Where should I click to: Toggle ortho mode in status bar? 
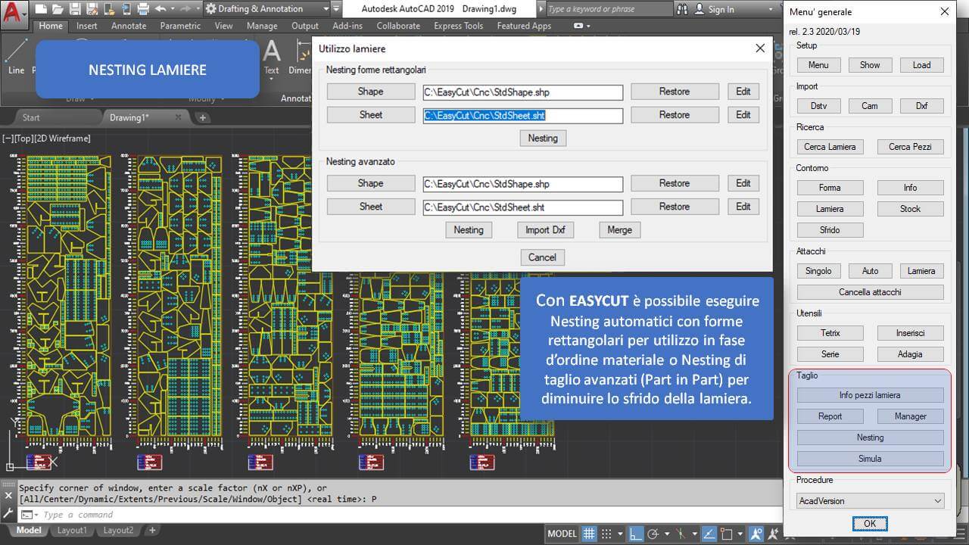[636, 534]
